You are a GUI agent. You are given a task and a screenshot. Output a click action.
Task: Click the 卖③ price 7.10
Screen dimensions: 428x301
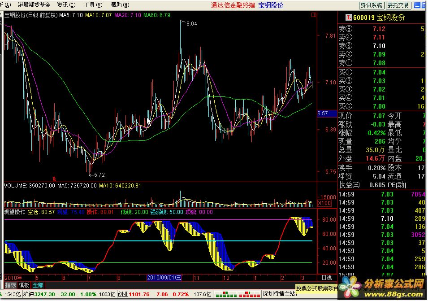[x=379, y=46]
